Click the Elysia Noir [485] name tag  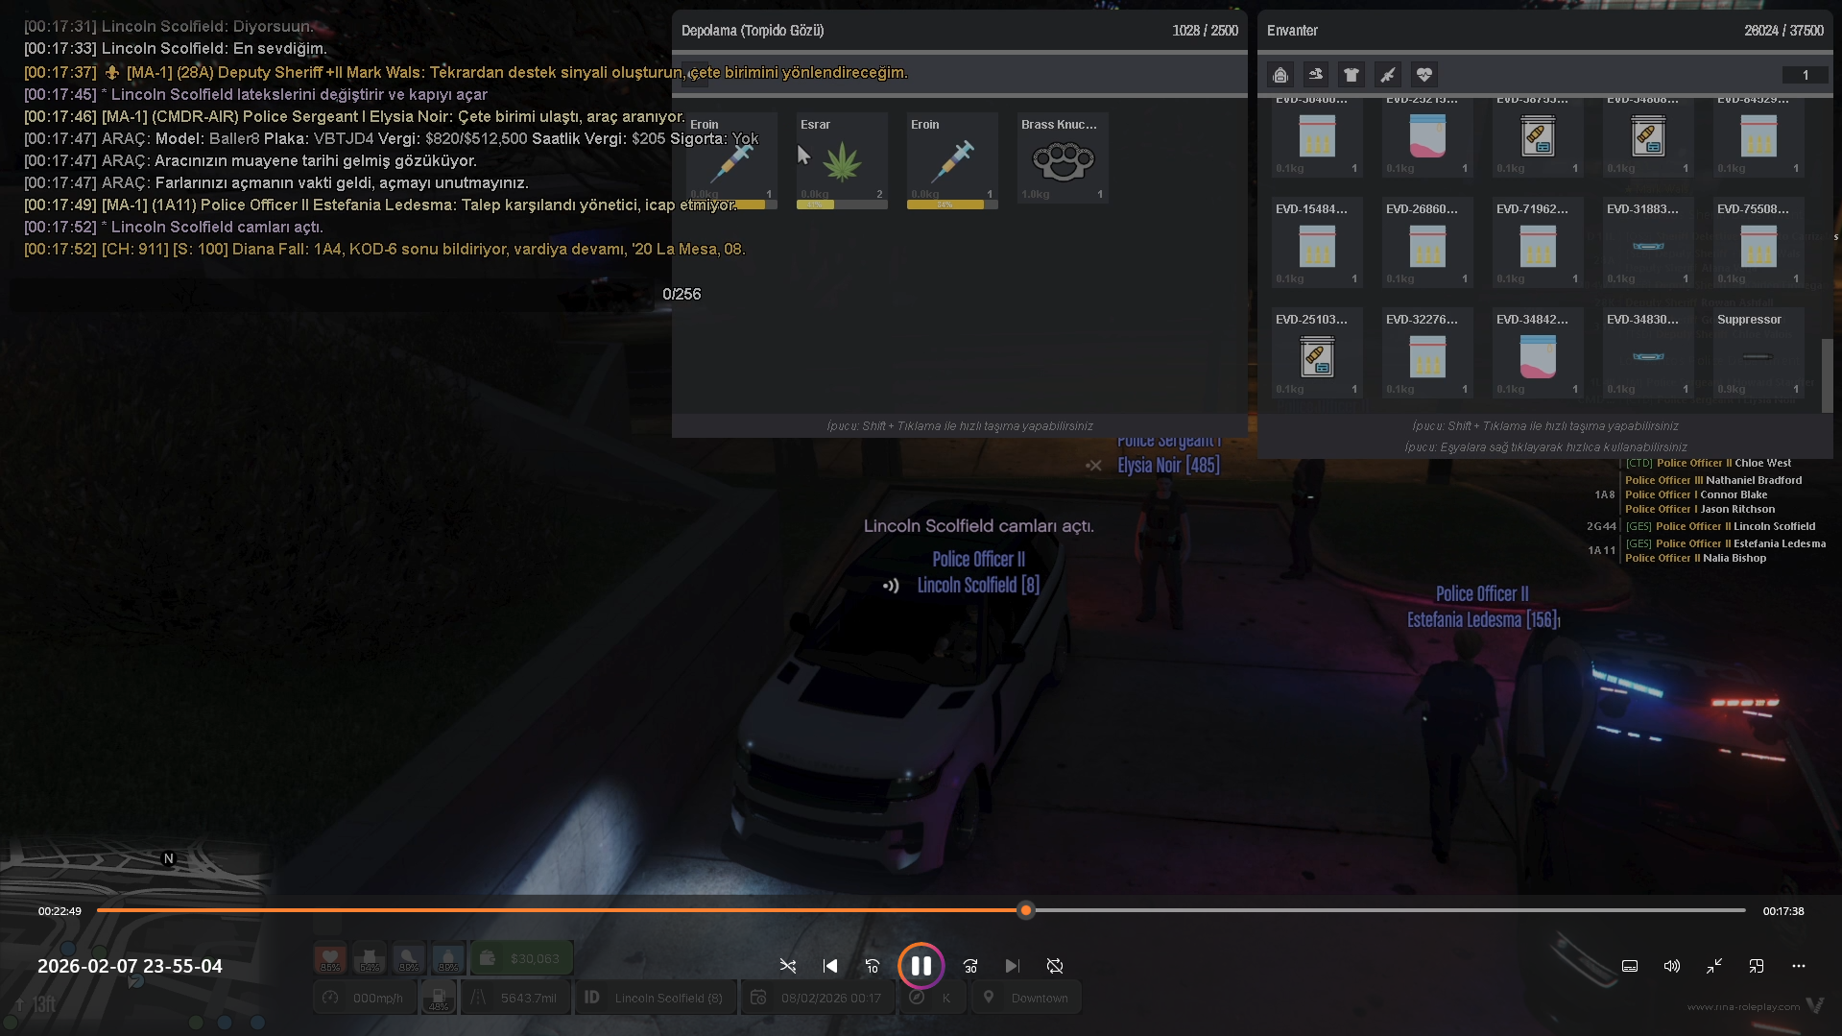pyautogui.click(x=1168, y=466)
